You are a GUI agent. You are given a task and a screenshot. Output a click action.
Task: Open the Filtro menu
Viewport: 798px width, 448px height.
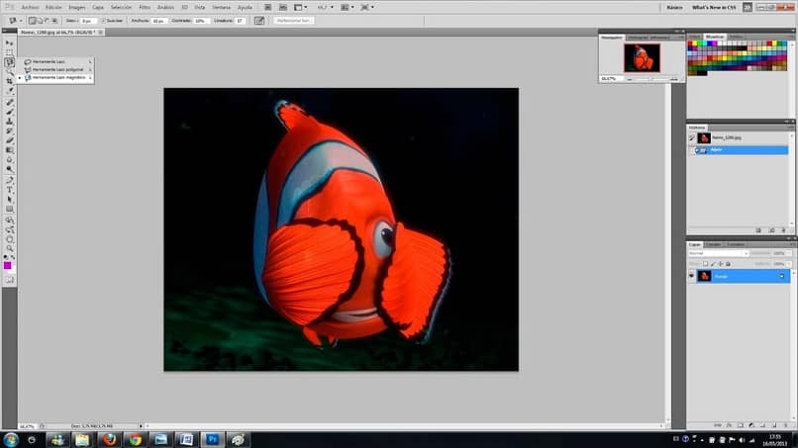tap(145, 8)
